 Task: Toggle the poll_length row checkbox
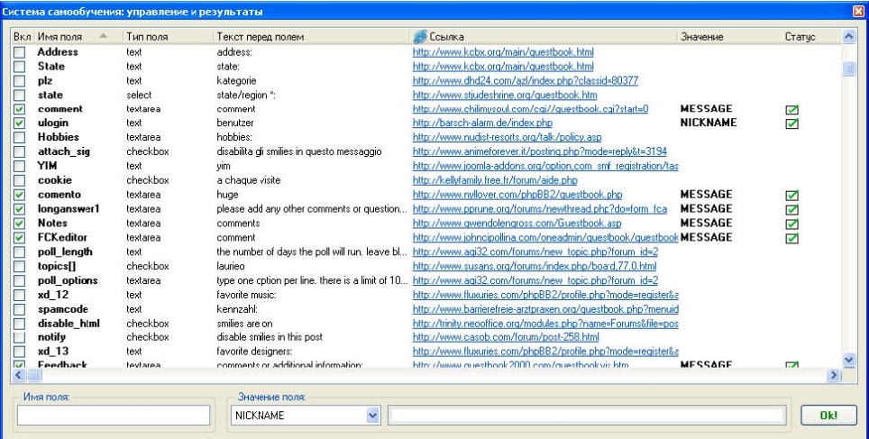pyautogui.click(x=20, y=252)
